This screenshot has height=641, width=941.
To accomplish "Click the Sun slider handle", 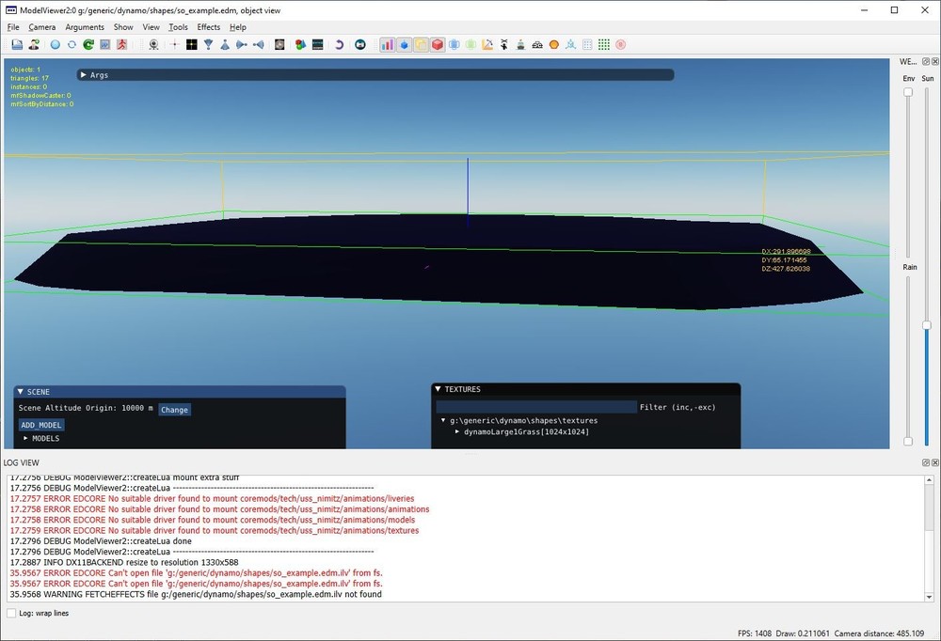I will pos(927,325).
